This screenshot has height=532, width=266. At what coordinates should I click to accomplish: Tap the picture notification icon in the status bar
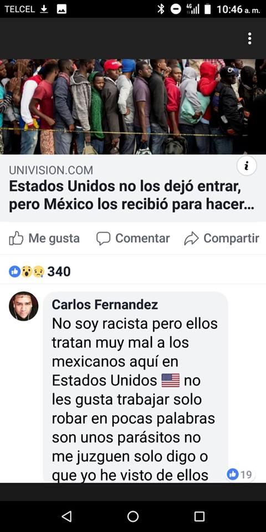pos(62,9)
